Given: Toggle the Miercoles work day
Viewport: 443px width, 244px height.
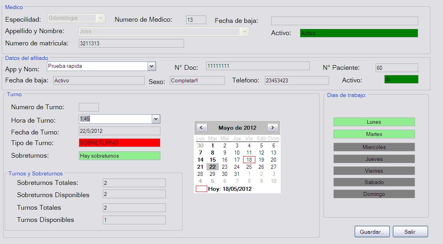Looking at the screenshot, I should click(x=374, y=147).
